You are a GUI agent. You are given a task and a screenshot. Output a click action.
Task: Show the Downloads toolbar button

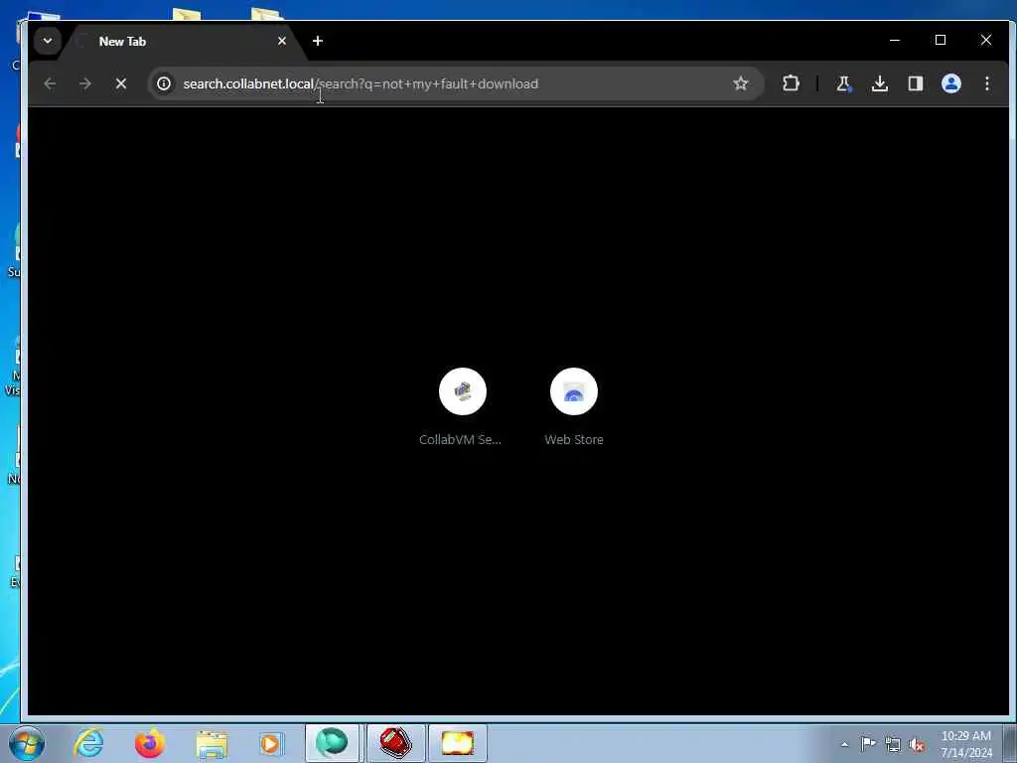(x=880, y=83)
